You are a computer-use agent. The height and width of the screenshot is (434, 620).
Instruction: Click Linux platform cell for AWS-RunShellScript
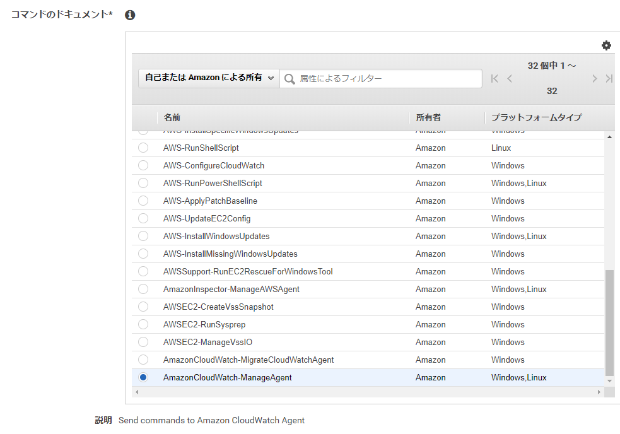point(501,148)
